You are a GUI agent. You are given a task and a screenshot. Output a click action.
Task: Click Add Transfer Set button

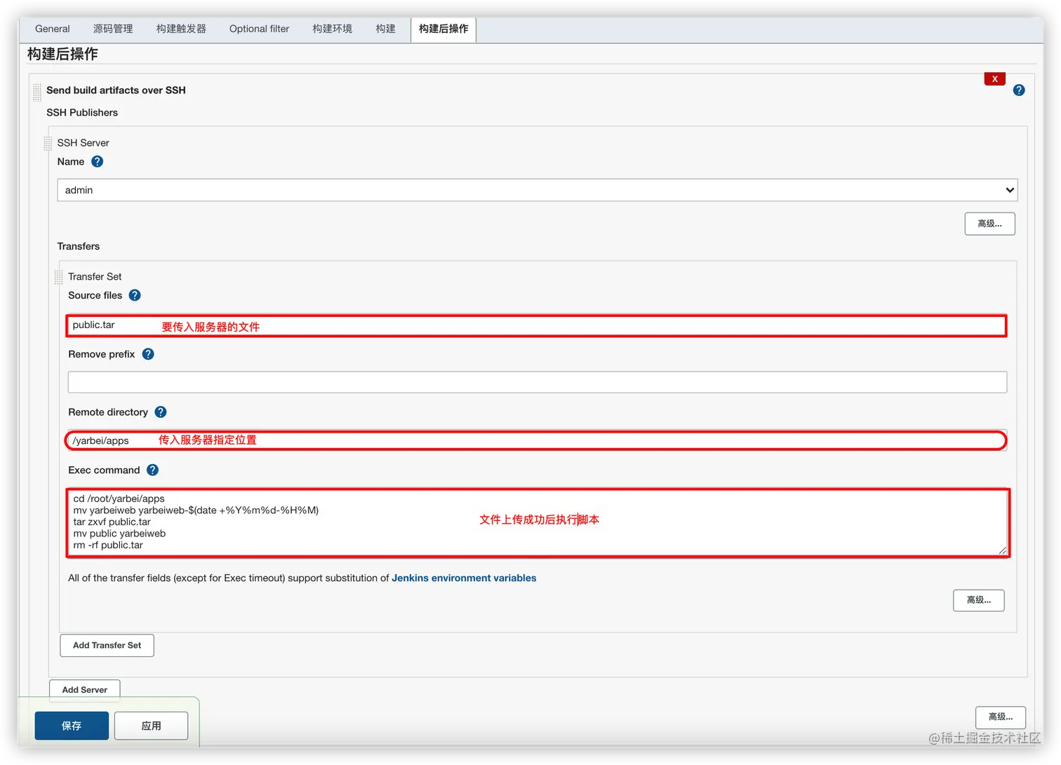tap(107, 645)
